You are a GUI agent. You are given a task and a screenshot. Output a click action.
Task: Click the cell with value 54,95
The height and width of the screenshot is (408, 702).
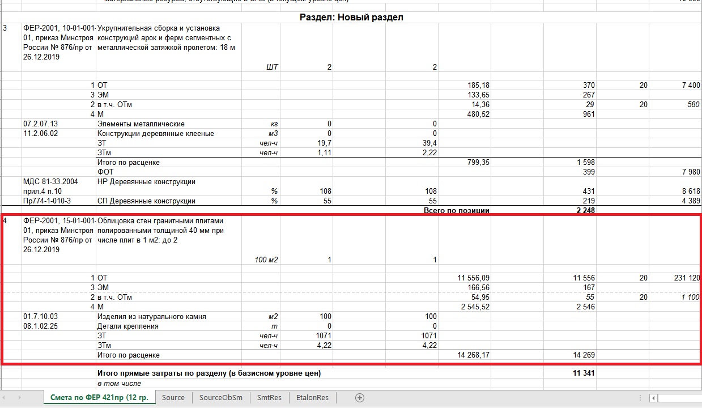pos(480,297)
